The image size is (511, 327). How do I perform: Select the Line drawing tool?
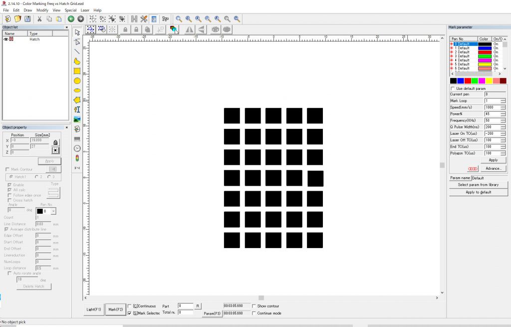(77, 51)
